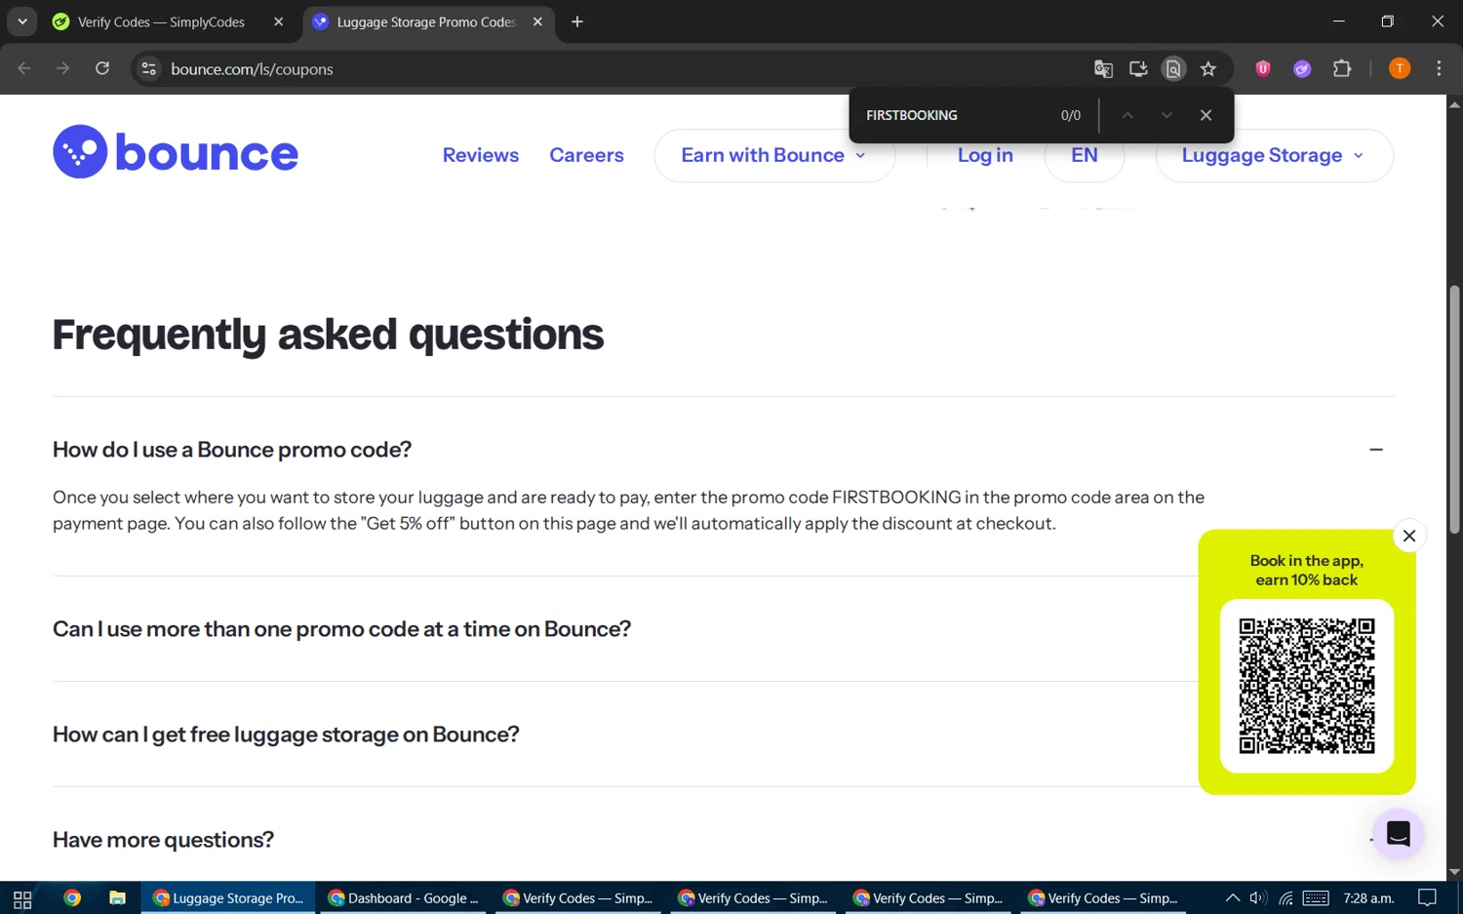Screen dimensions: 1463x914
Task: Open the volume control in the tray
Action: pos(1258,898)
